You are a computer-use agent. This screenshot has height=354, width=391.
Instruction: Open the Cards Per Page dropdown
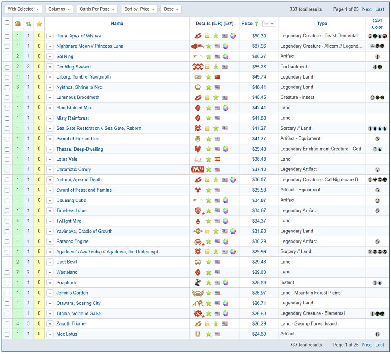pyautogui.click(x=97, y=9)
